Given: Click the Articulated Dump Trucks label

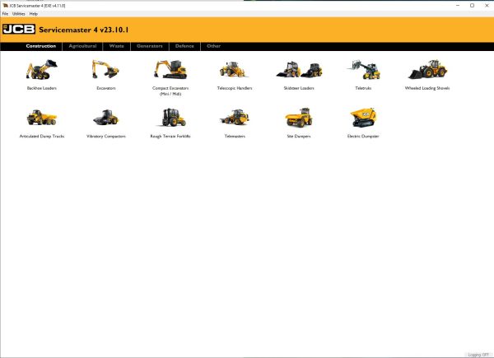Looking at the screenshot, I should [42, 137].
